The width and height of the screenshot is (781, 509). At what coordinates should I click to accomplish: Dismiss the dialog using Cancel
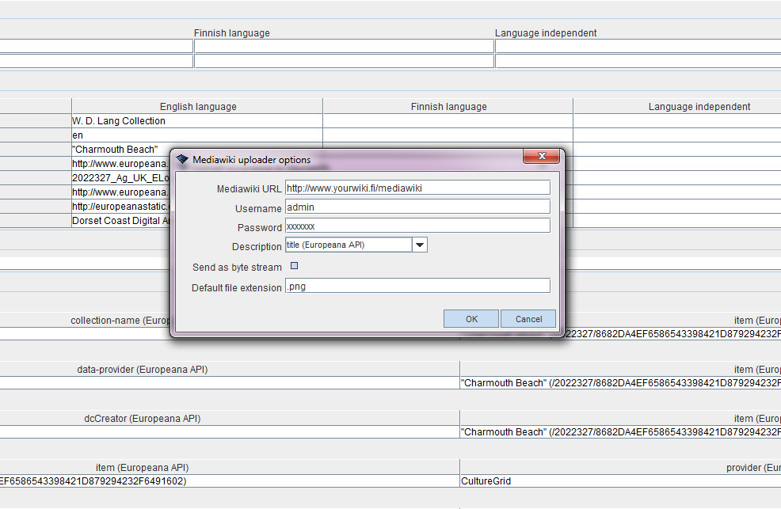click(x=528, y=319)
